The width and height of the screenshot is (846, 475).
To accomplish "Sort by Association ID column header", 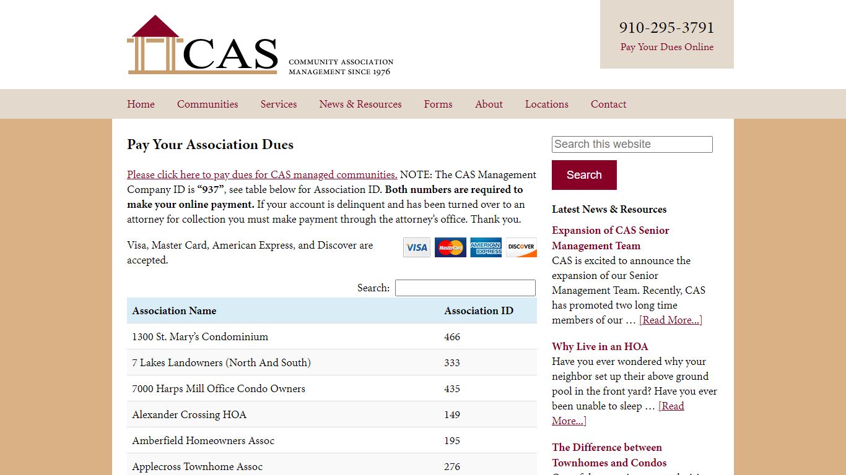I will (x=488, y=310).
